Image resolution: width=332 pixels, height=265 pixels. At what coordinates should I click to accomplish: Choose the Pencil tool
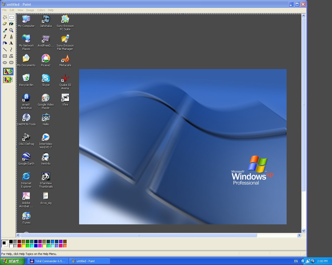tap(5, 37)
